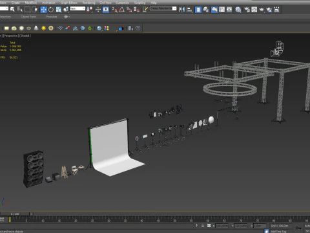Screen dimensions: 310x233
Task: Open the Modifiers menu
Action: [x=31, y=3]
